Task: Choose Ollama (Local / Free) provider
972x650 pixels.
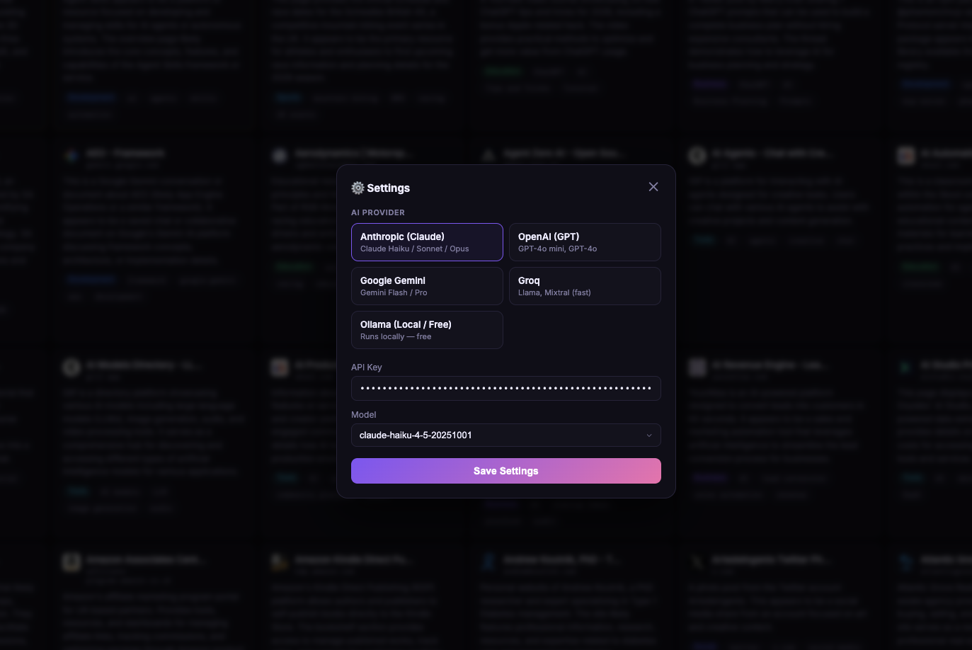Action: [x=427, y=330]
